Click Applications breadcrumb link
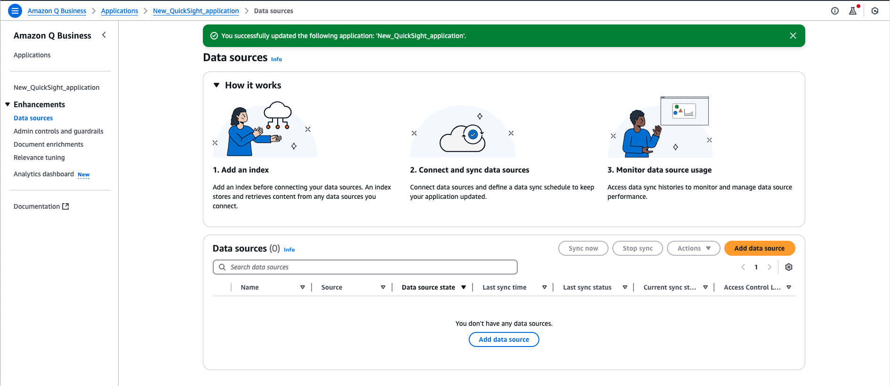 120,11
